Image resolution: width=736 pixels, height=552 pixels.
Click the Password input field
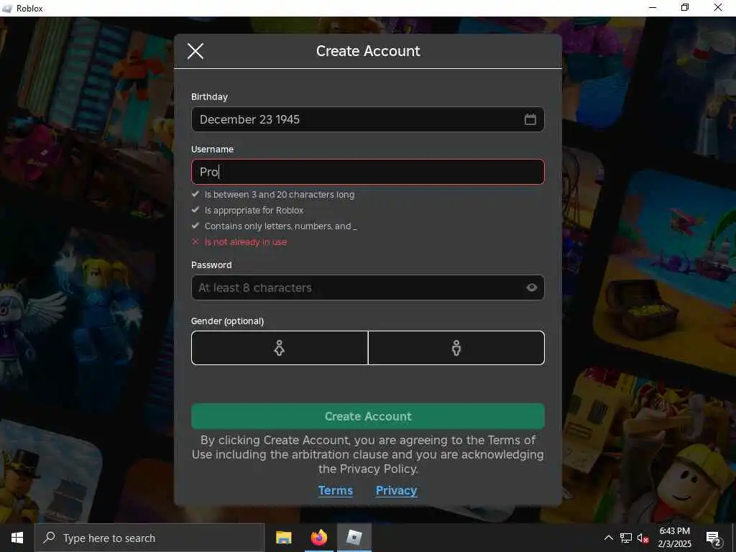367,287
